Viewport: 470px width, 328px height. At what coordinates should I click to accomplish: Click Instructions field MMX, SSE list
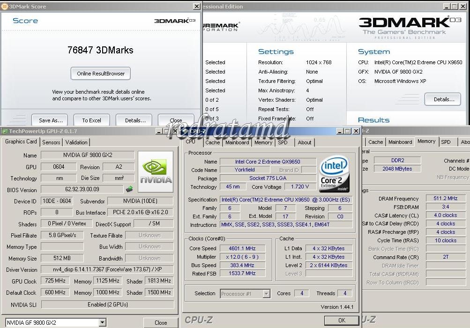[x=286, y=224]
